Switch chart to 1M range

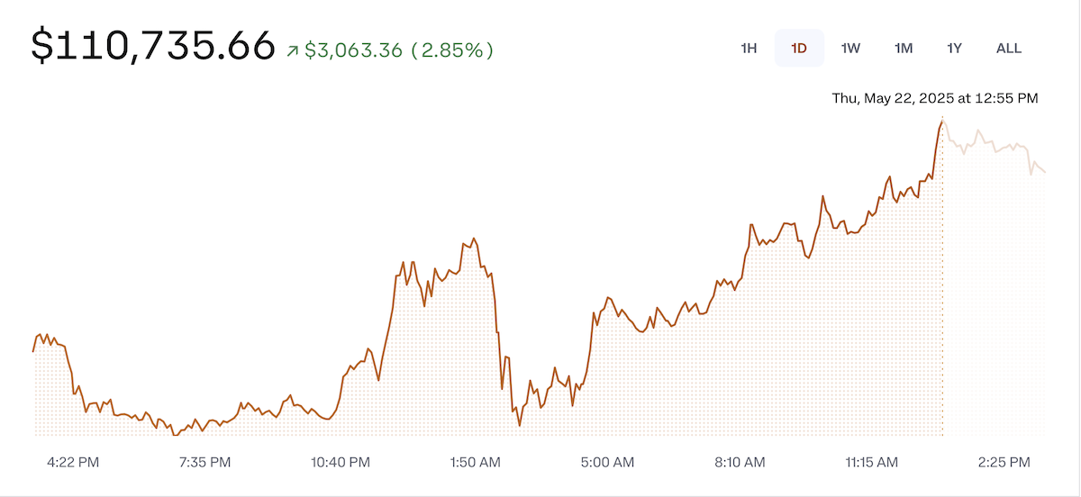[x=904, y=49]
